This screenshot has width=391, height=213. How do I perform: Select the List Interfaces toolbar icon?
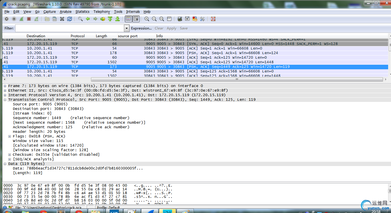pos(6,19)
